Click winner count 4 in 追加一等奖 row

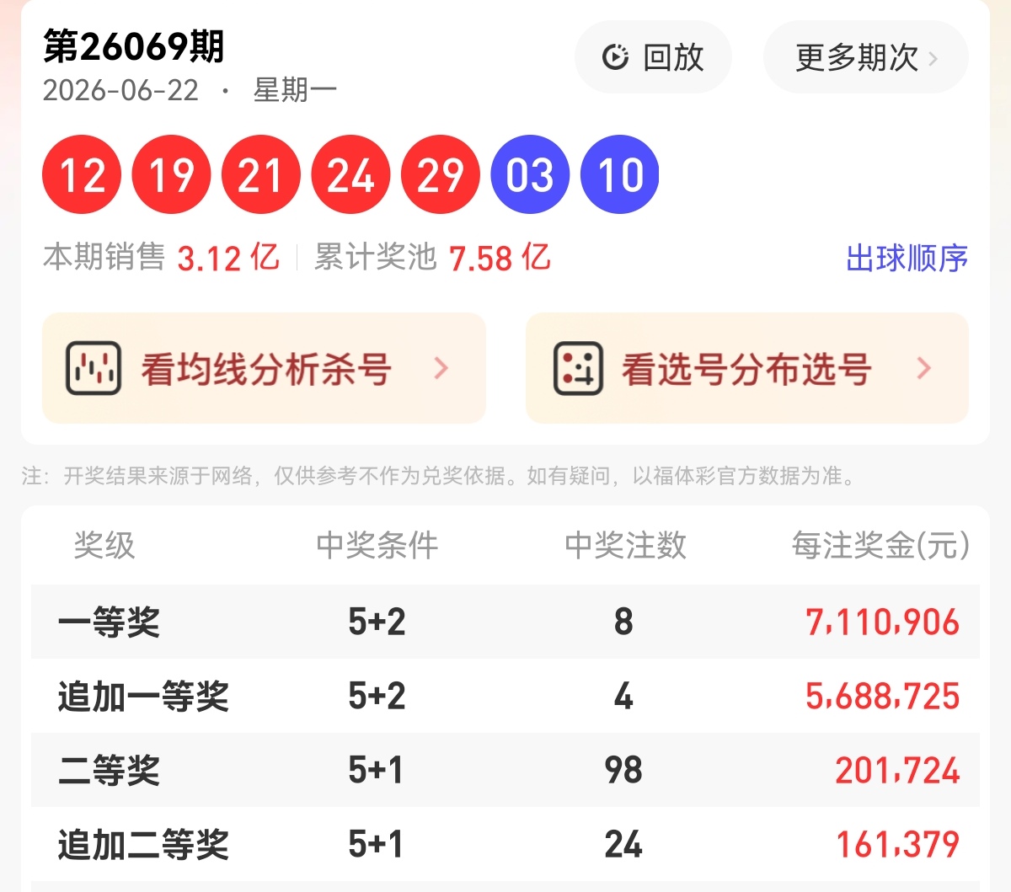click(x=623, y=697)
